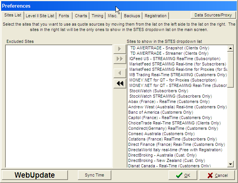Select Cotations (France) RealTime entry
Screen dimensions: 238x183
point(177,139)
